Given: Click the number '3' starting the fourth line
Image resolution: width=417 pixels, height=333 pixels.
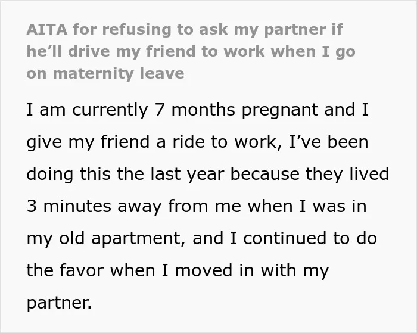Looking at the screenshot, I should coord(32,206).
